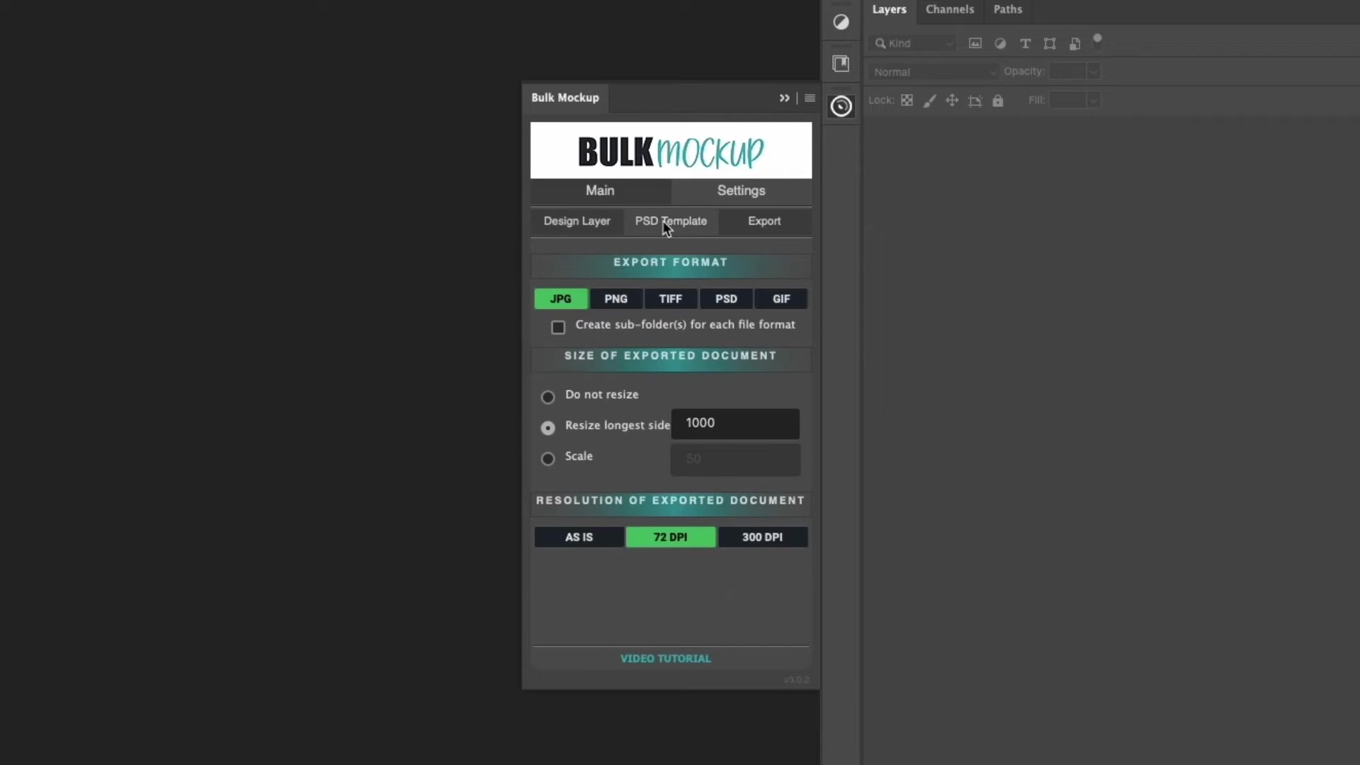
Task: Select the PNG export format
Action: (616, 298)
